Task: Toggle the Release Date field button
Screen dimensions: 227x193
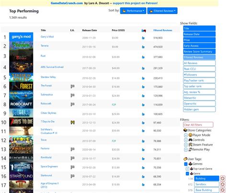Action: [199, 34]
